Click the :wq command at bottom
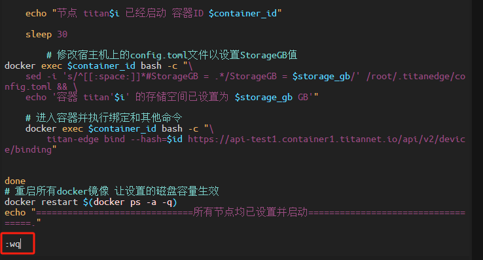This screenshot has height=260, width=483. tap(13, 244)
